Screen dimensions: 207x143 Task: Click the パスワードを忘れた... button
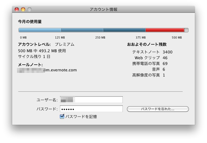point(157,109)
